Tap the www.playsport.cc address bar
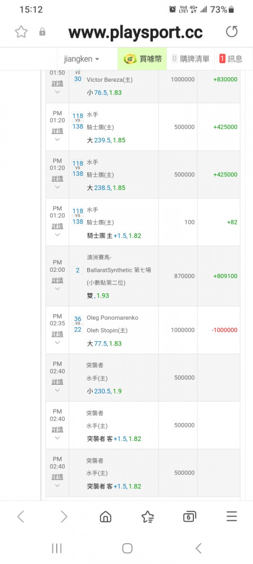253x564 pixels. pos(135,32)
